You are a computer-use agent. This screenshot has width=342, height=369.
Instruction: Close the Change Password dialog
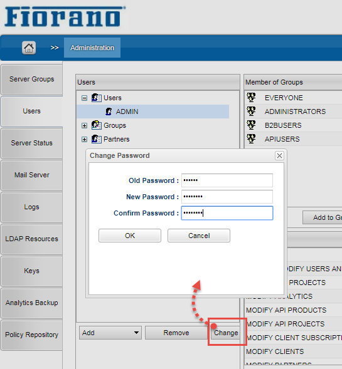[x=279, y=155]
